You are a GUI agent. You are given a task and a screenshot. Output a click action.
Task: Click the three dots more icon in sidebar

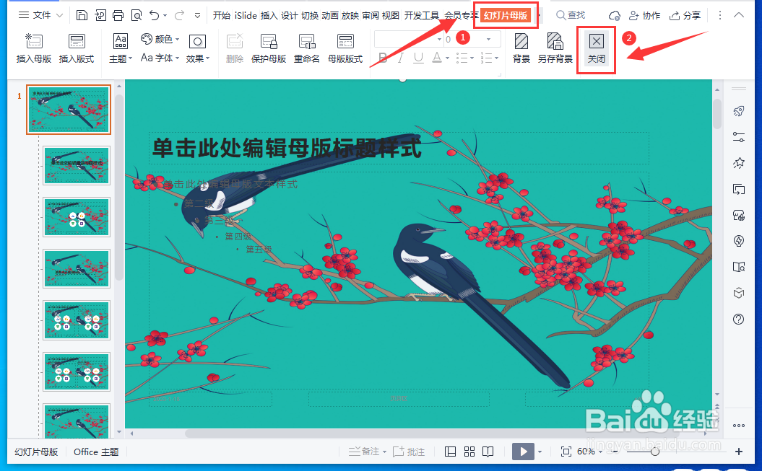[739, 426]
